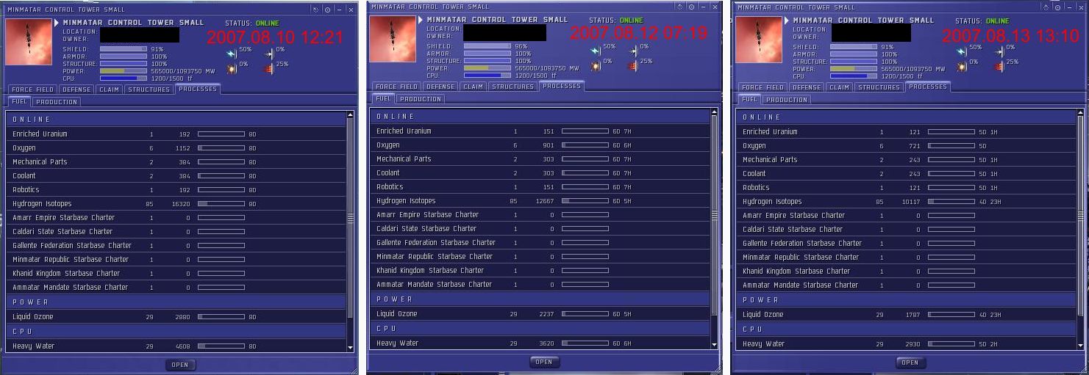This screenshot has width=1089, height=375.
Task: Select the Liquid Ozone row showing 2237
Action: (540, 314)
